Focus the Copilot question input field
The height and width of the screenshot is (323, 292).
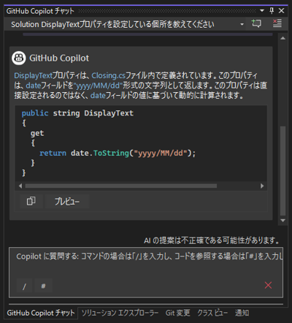146,272
